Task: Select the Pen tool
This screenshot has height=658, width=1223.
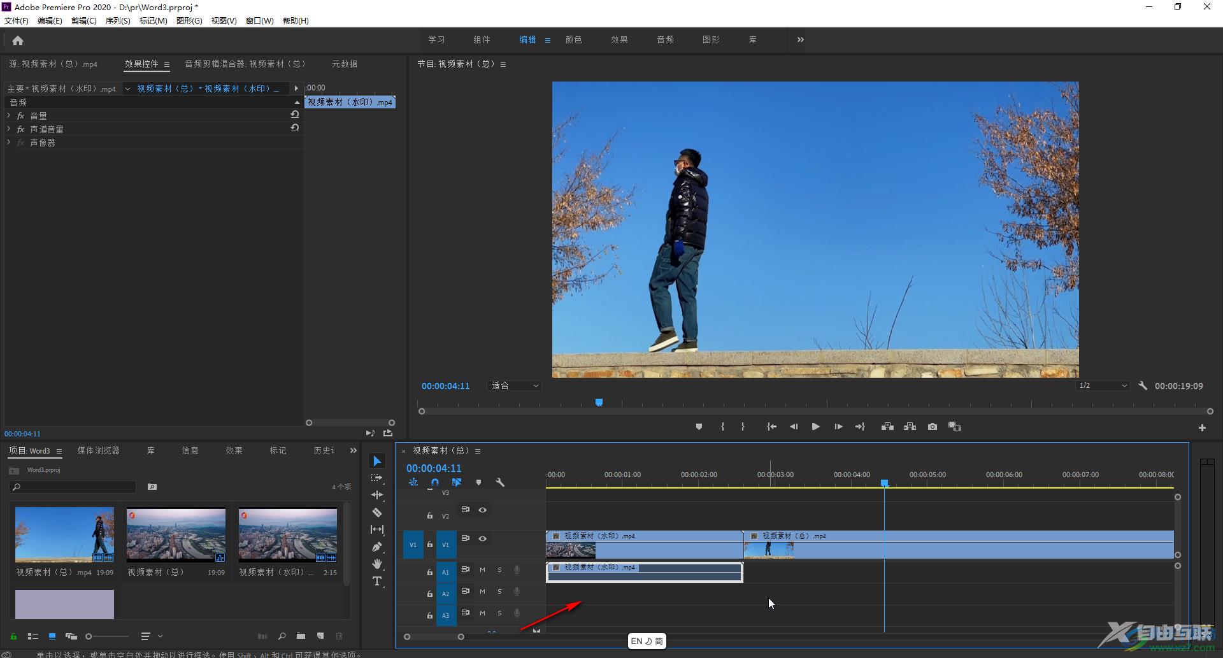Action: [377, 547]
